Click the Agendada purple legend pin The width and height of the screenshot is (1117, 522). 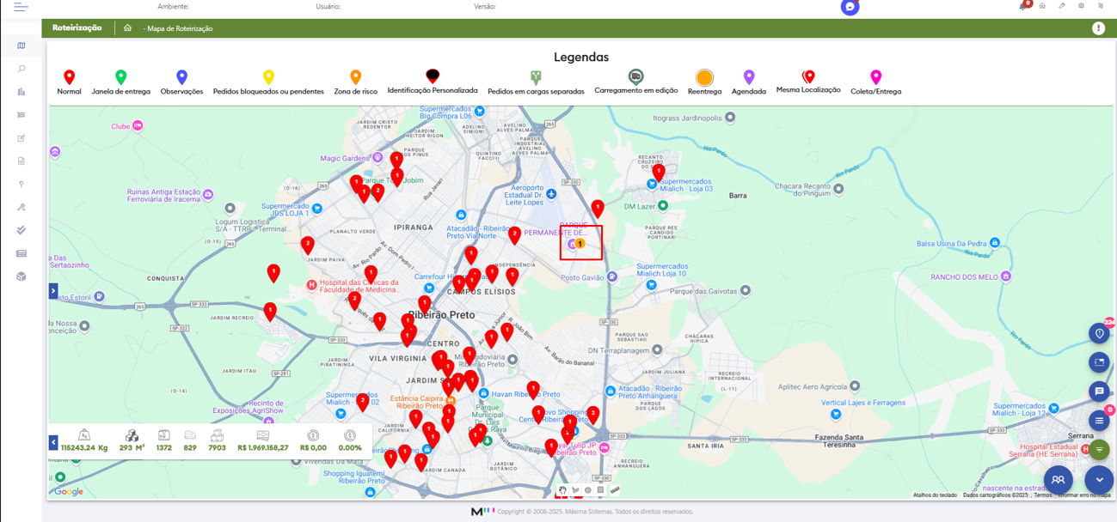pyautogui.click(x=749, y=77)
